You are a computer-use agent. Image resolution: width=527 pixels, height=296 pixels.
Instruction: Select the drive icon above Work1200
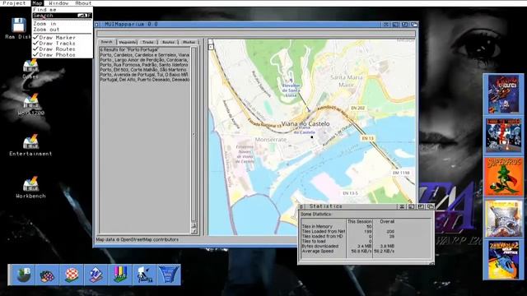[30, 65]
